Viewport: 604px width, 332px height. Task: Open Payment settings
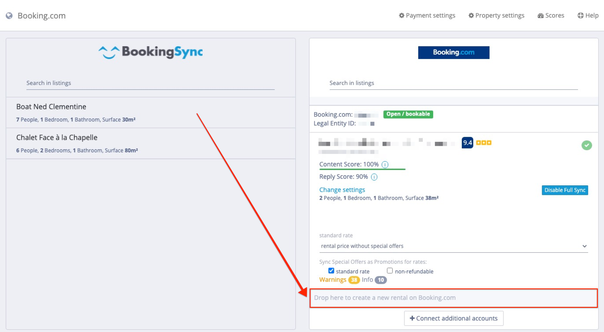(427, 15)
